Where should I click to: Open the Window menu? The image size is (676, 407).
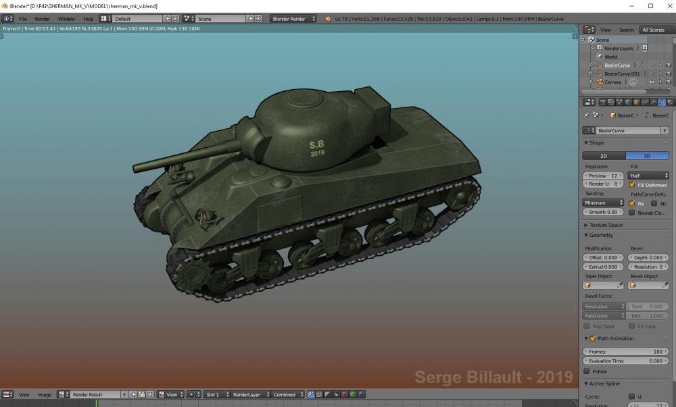click(66, 19)
